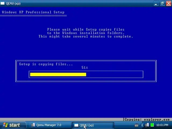
Task: Click 'Windows XP Professional Setup' heading
Action: click(x=33, y=12)
